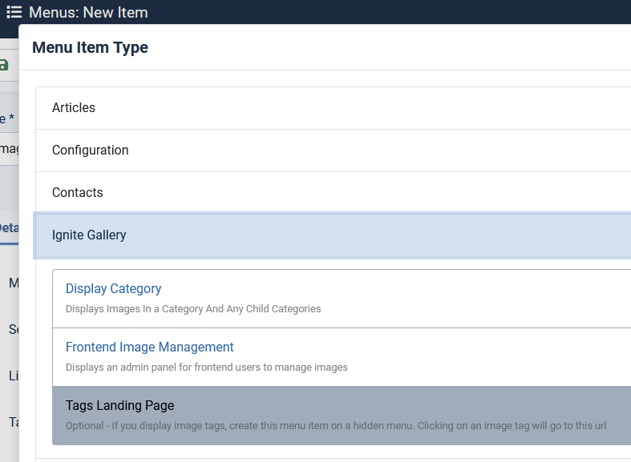Open the partially hidden Details tab
This screenshot has width=631, height=462.
pos(8,227)
